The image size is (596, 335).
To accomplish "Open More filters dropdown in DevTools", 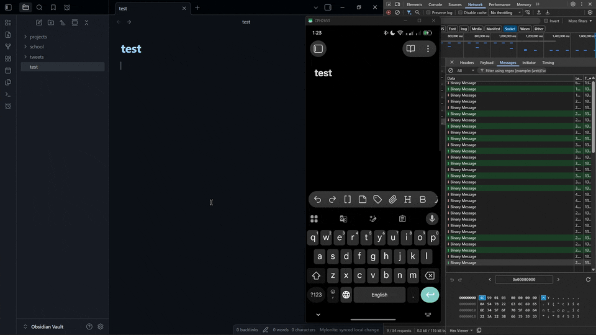I will (x=580, y=21).
